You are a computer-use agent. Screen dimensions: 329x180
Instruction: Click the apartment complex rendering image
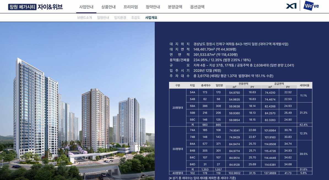[77, 101]
